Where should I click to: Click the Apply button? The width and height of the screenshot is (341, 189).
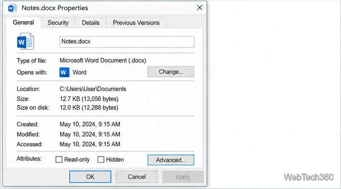click(183, 177)
